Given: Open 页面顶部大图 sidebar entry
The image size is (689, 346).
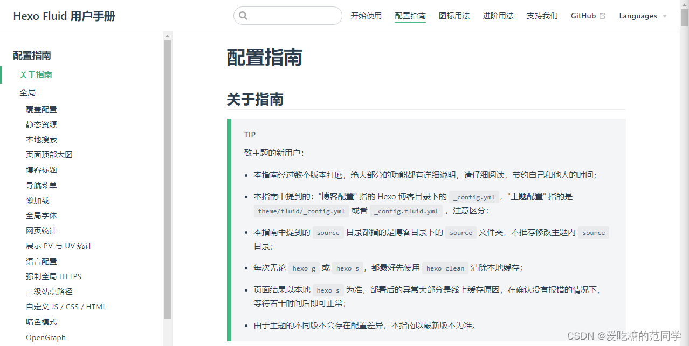Looking at the screenshot, I should pos(49,155).
